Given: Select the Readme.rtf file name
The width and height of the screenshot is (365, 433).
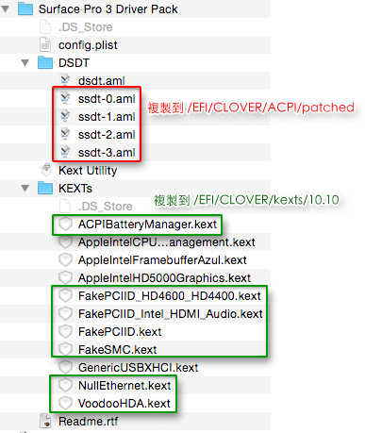Looking at the screenshot, I should (x=89, y=421).
